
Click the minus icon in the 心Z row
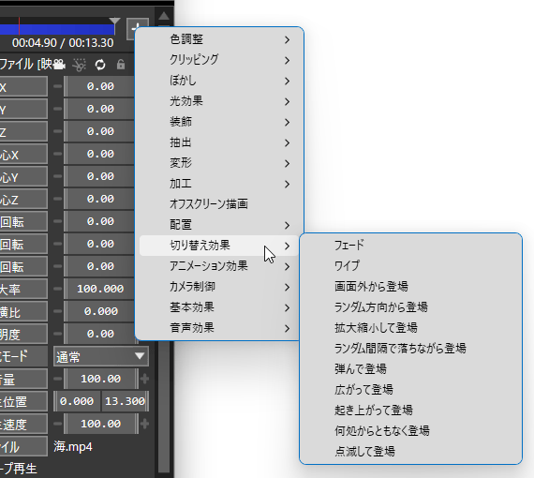click(x=57, y=199)
